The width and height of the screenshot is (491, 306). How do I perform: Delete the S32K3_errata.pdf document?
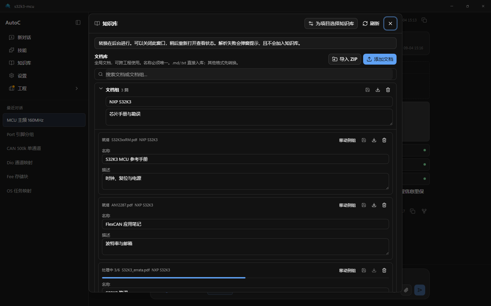coord(384,270)
